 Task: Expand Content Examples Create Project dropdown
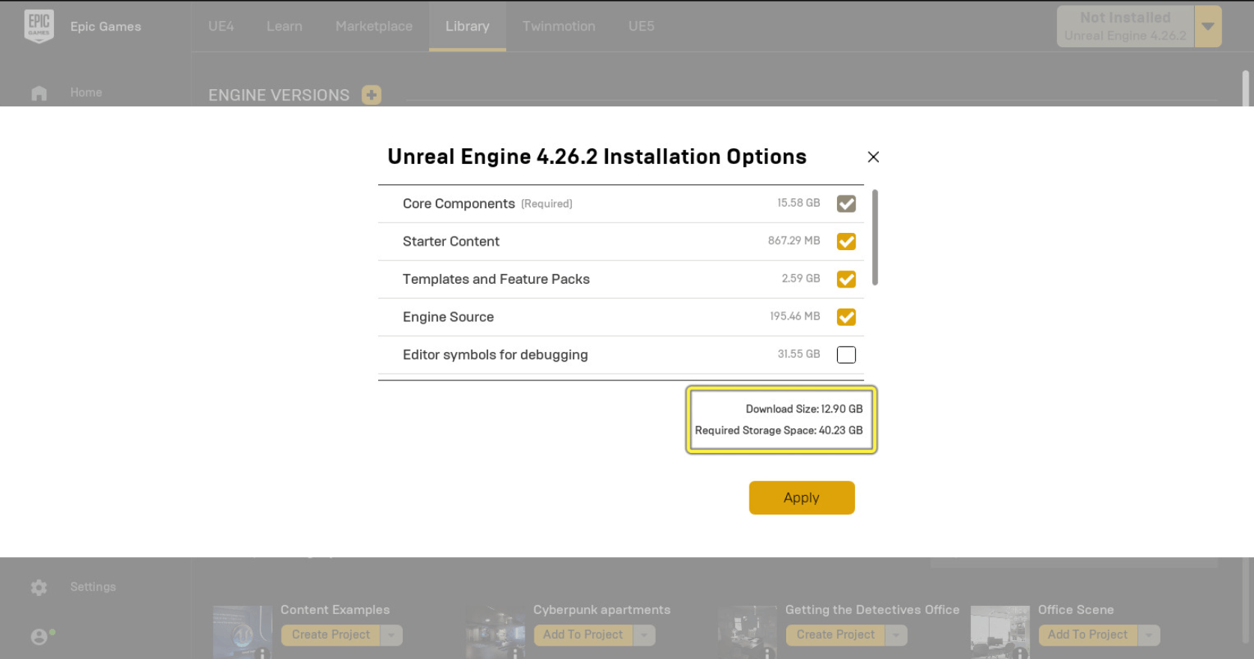392,635
